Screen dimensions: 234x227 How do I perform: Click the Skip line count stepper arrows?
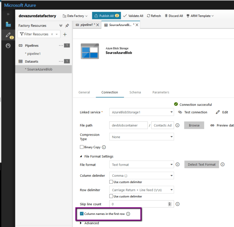click(170, 204)
